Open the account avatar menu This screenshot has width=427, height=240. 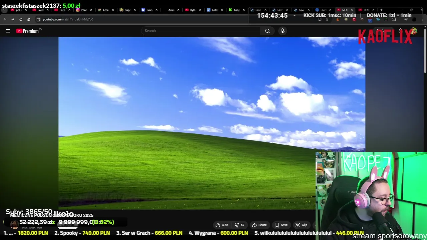tap(414, 31)
